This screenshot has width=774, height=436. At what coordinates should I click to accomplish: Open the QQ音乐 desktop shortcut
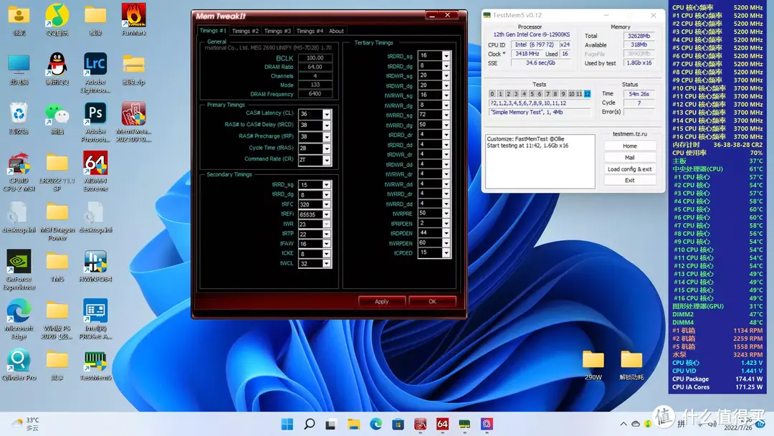point(57,20)
